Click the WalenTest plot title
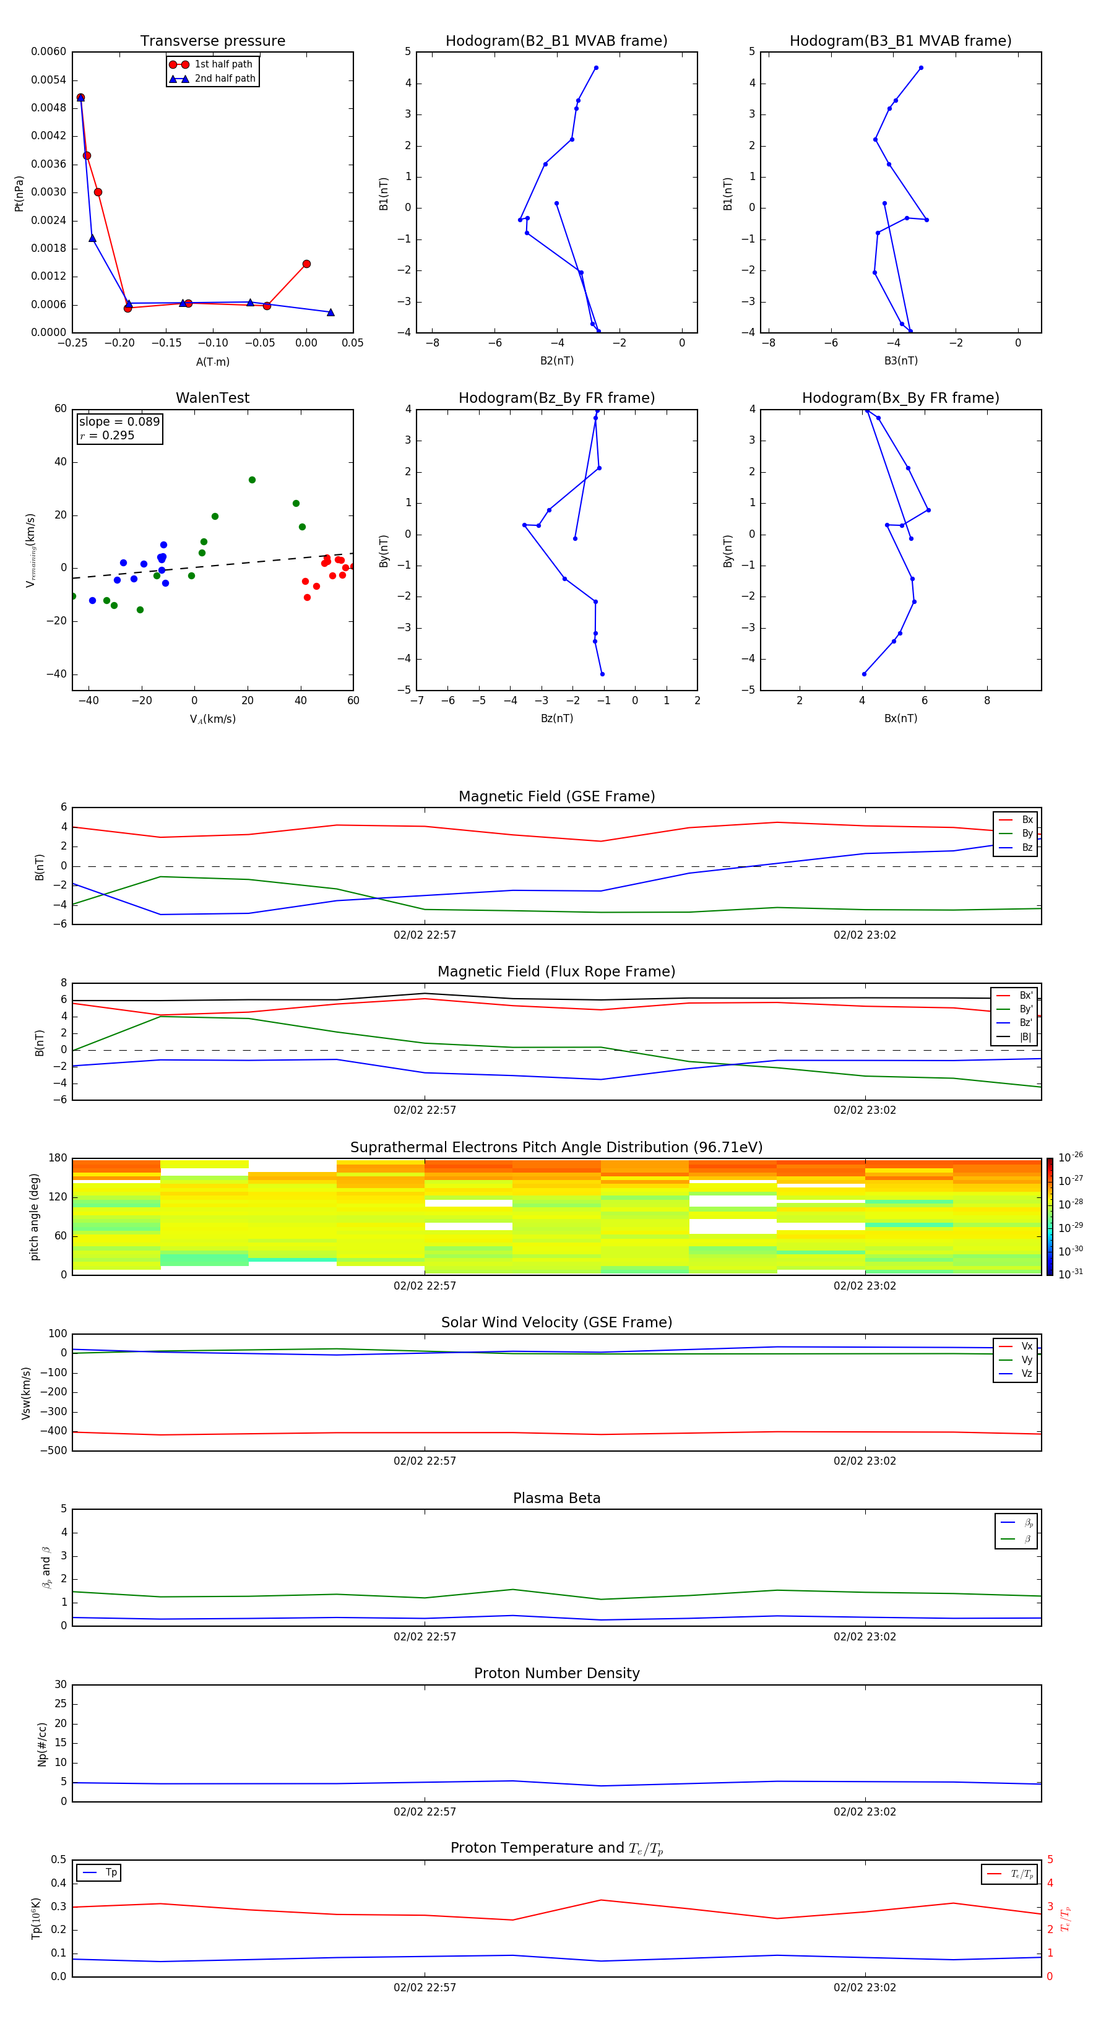Viewport: 1114px width, 2042px height. 212,398
